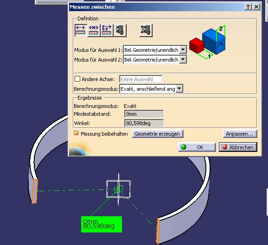Viewport: 268px width, 245px height.
Task: Click the Abbrechen cancel button
Action: coord(238,147)
